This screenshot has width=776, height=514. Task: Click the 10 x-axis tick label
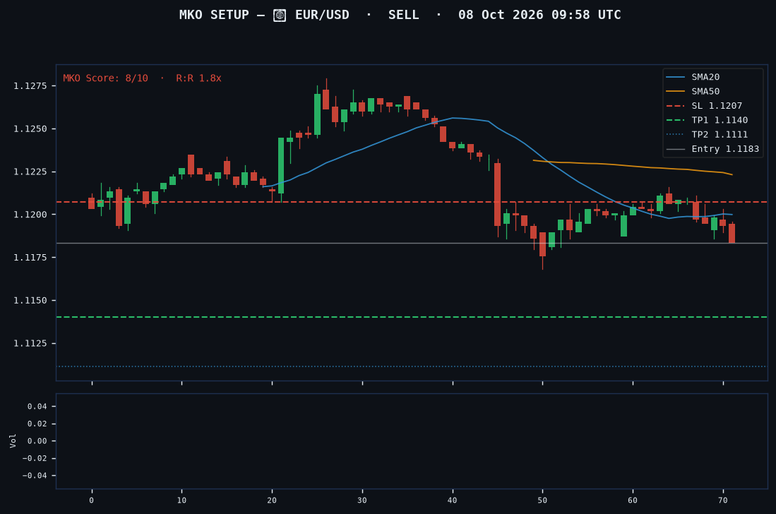click(181, 501)
